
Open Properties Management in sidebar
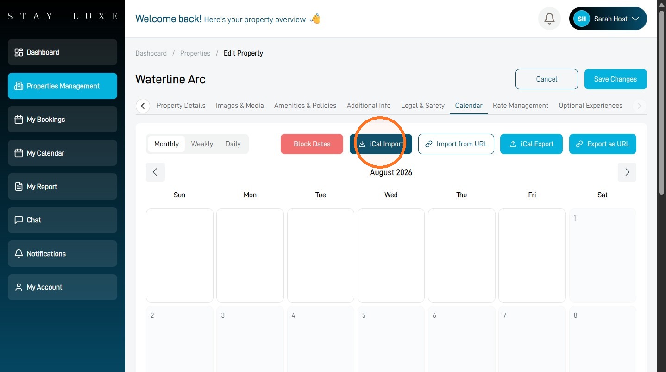point(63,86)
